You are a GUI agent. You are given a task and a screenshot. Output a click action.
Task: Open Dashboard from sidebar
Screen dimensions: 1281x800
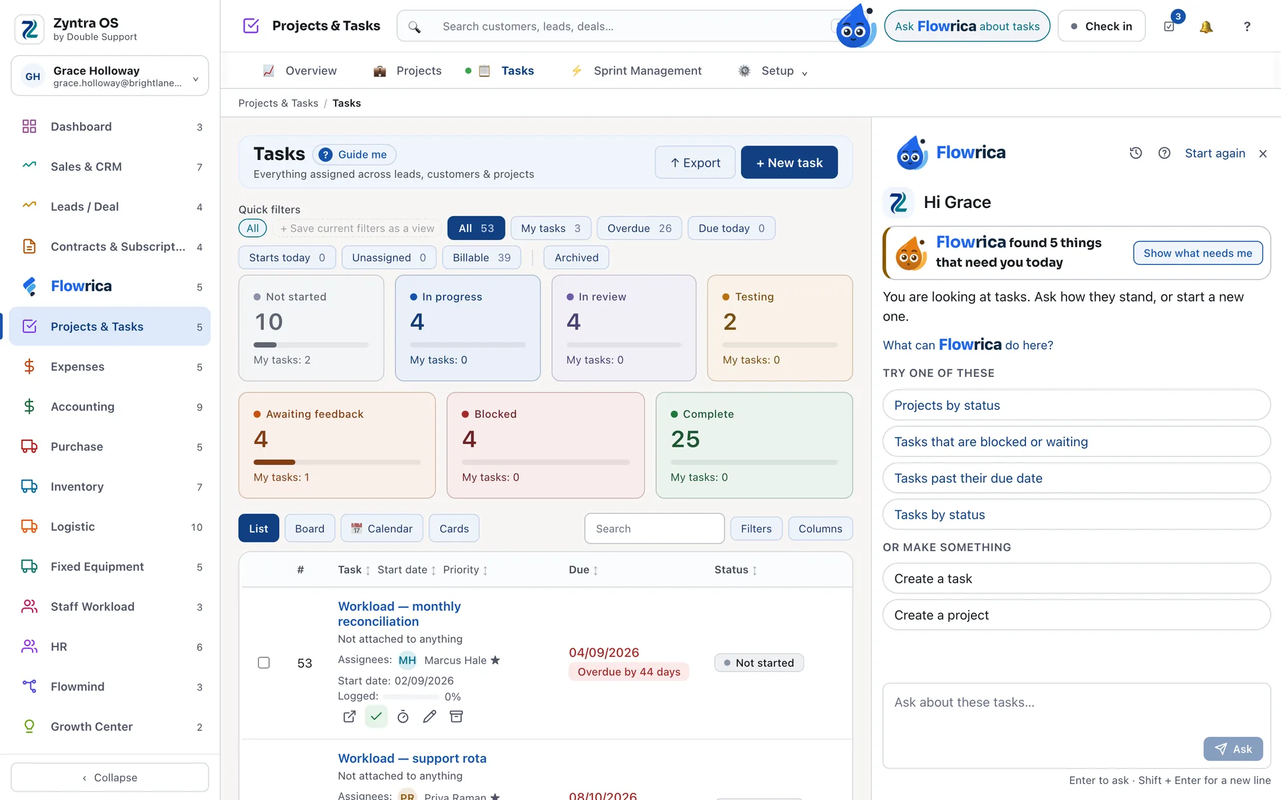(110, 127)
